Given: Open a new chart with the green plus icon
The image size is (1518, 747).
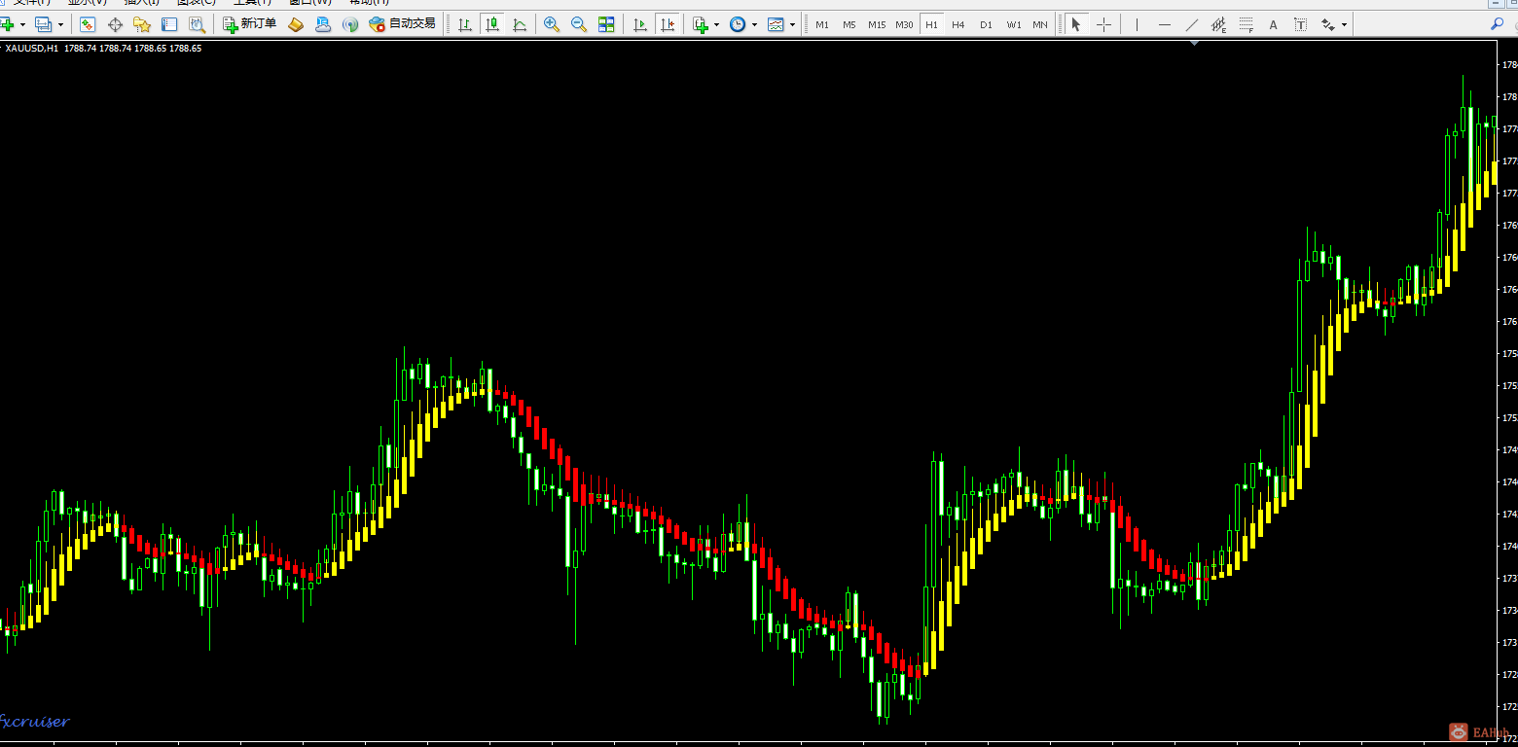Looking at the screenshot, I should [x=7, y=24].
